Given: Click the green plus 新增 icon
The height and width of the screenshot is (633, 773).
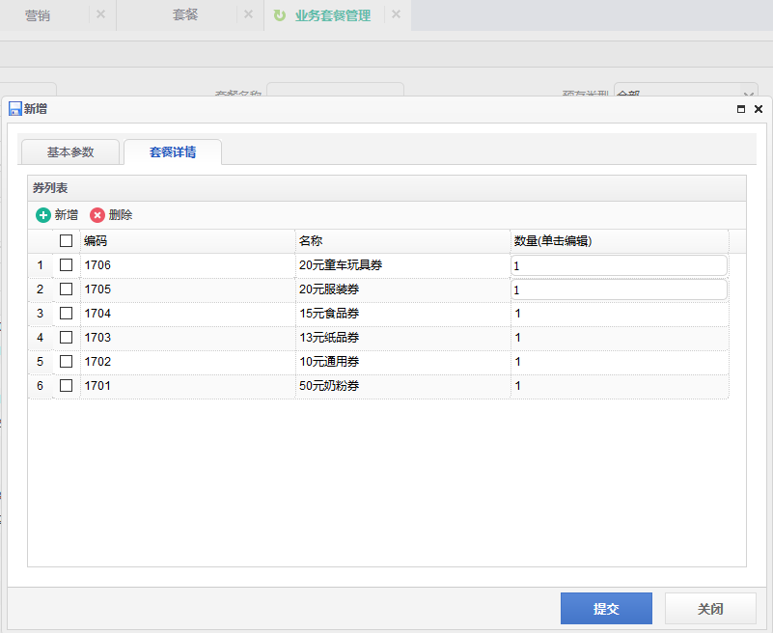Looking at the screenshot, I should (43, 215).
